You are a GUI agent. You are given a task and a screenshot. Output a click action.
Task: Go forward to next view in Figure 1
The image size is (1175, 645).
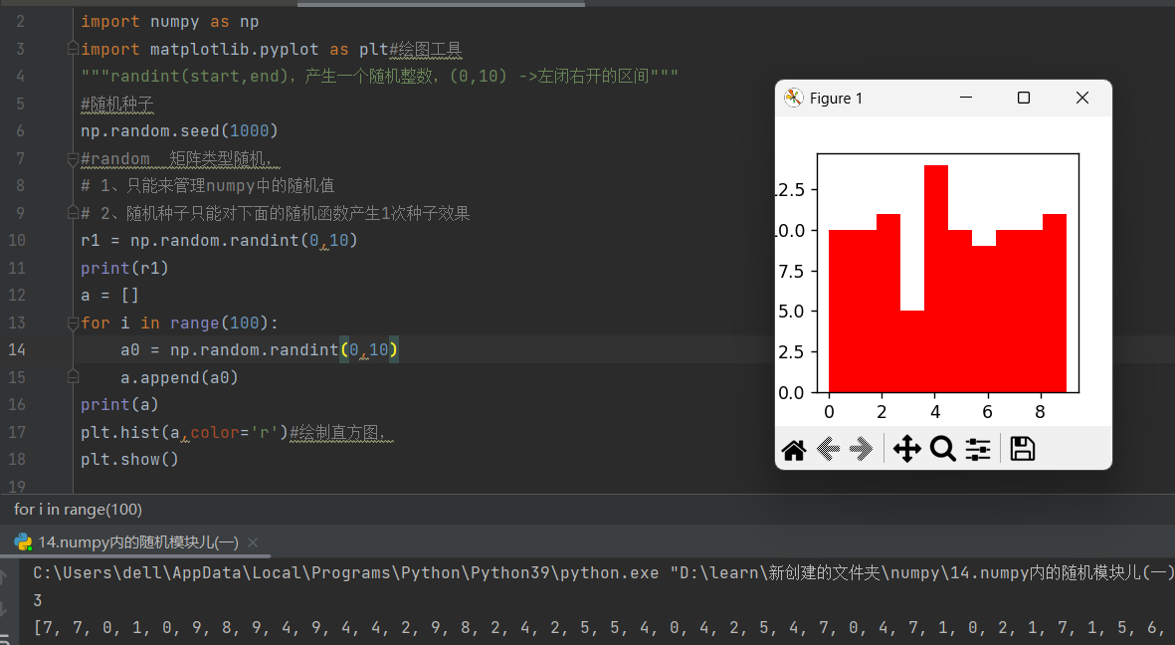click(x=861, y=449)
